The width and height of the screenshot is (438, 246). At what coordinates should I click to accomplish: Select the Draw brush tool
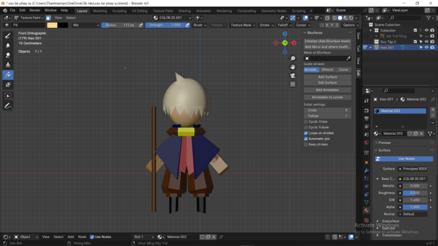(8, 35)
